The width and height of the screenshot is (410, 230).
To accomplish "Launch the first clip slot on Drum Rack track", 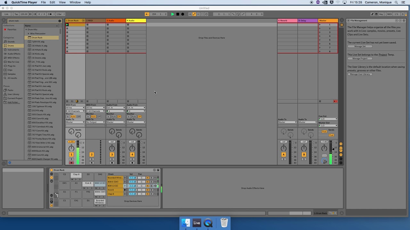I will click(x=67, y=25).
